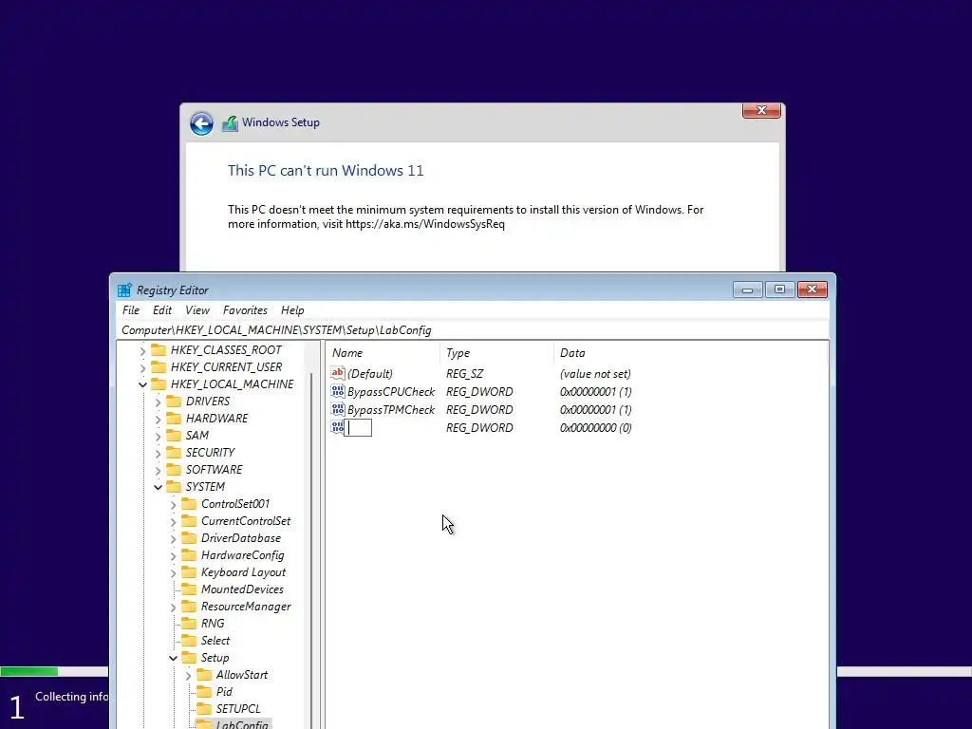Select the BypassCPUCheck value name

[391, 391]
